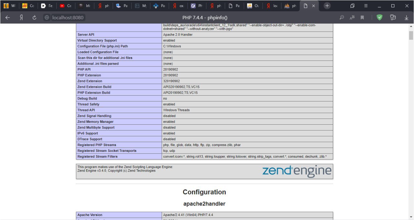Open Yandex home page button
Viewport: 414px width, 220px height.
coord(21,18)
